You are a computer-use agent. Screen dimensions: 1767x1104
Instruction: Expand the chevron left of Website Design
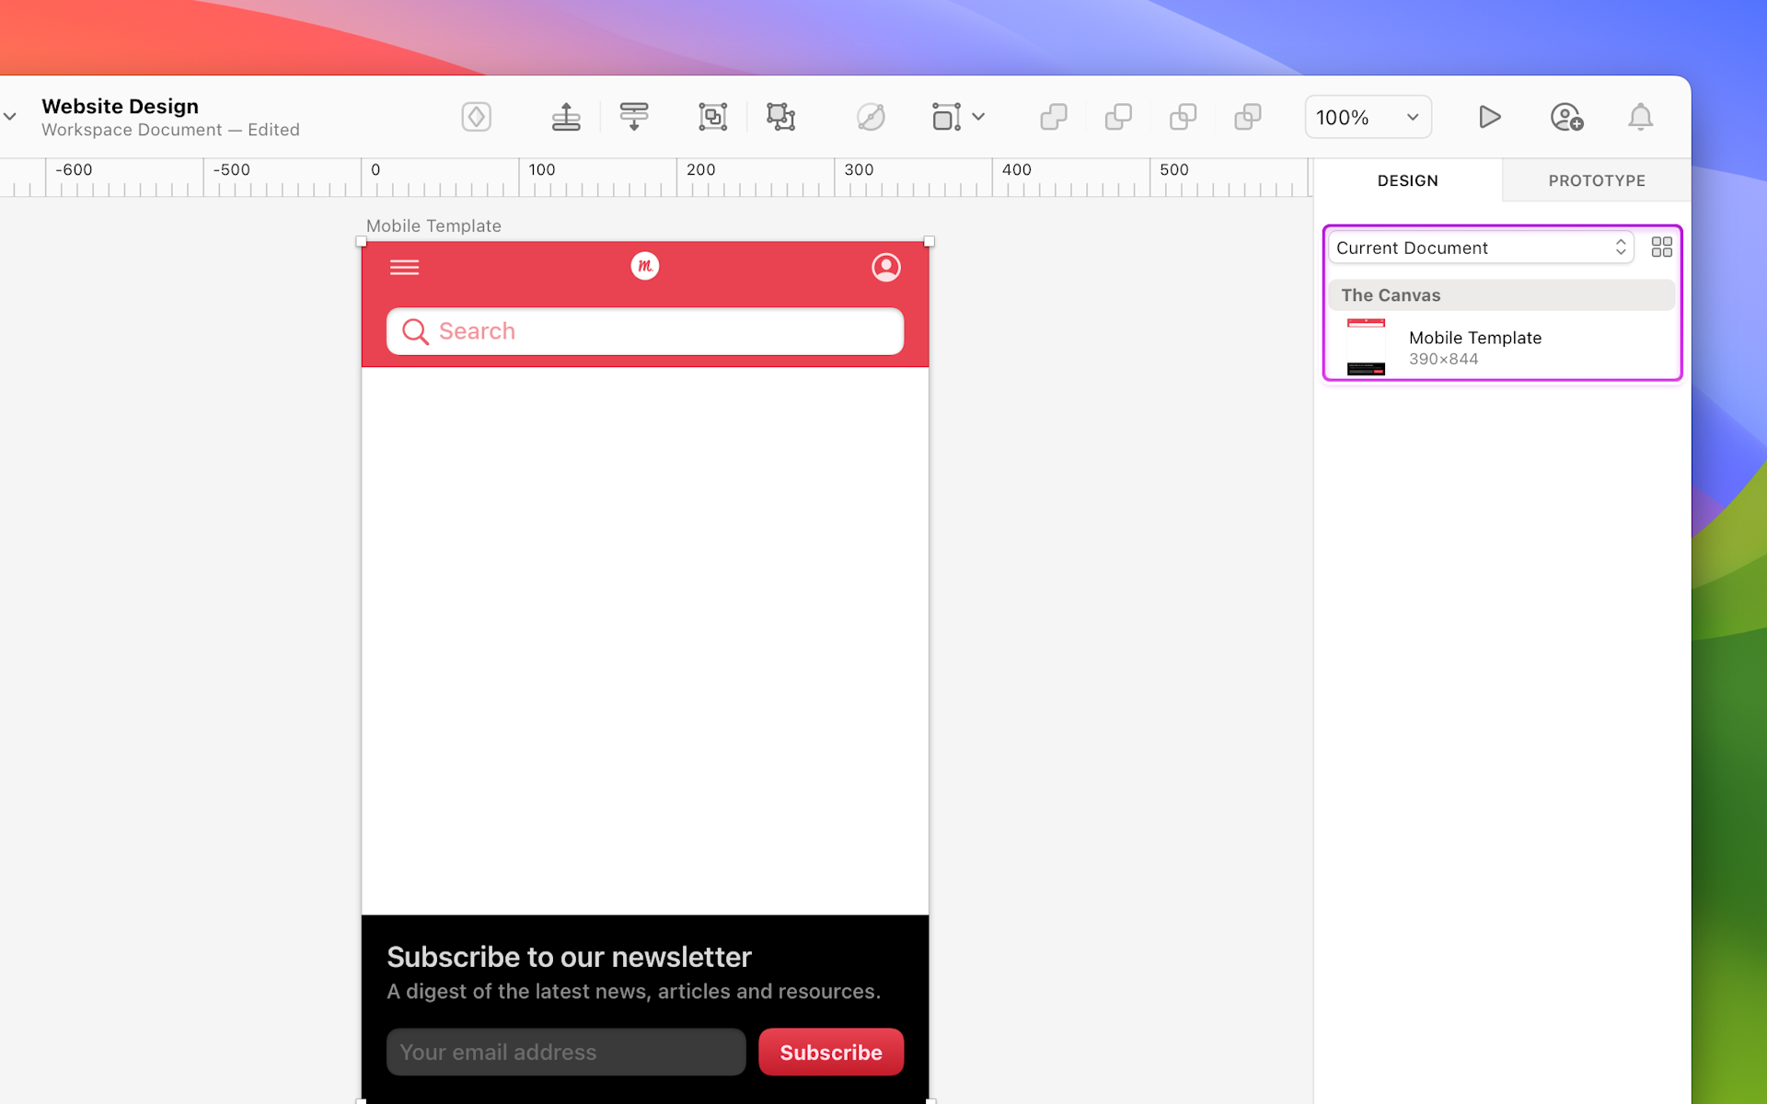[10, 117]
